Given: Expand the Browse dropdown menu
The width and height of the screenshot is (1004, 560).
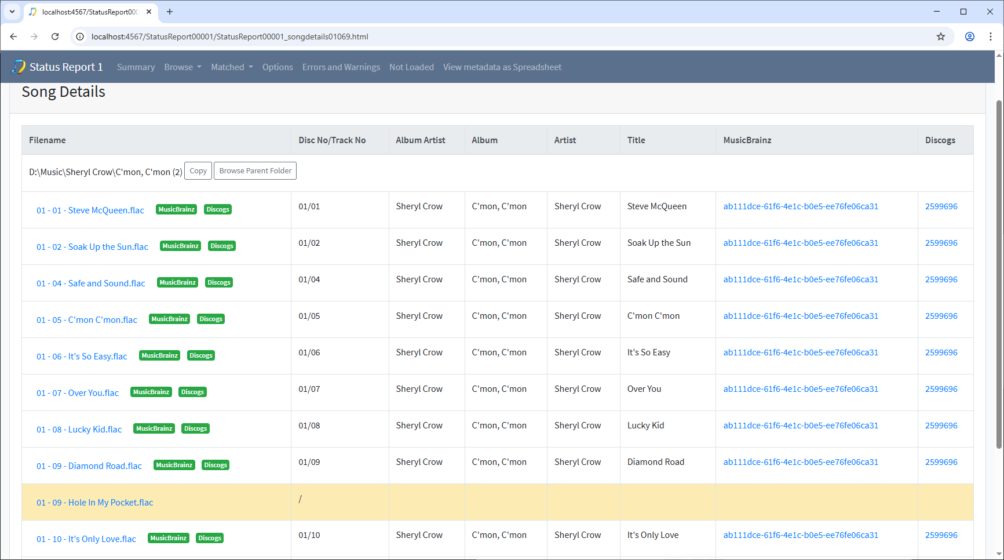Looking at the screenshot, I should (182, 67).
